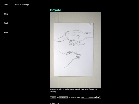Screen dimensions: 139x104
Task: Open the CC0 1.0 Universal license link
Action: (88, 98)
